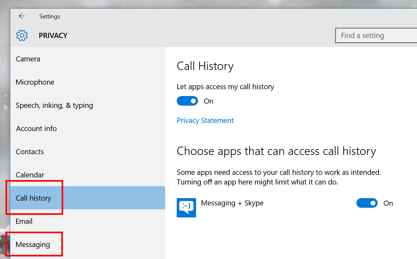Turn off "Let apps access my call history"
This screenshot has height=259, width=417.
point(187,101)
